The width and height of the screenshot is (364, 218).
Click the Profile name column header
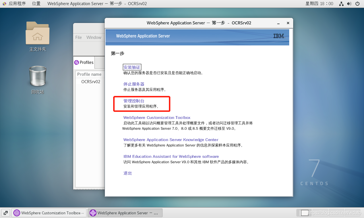coord(90,74)
